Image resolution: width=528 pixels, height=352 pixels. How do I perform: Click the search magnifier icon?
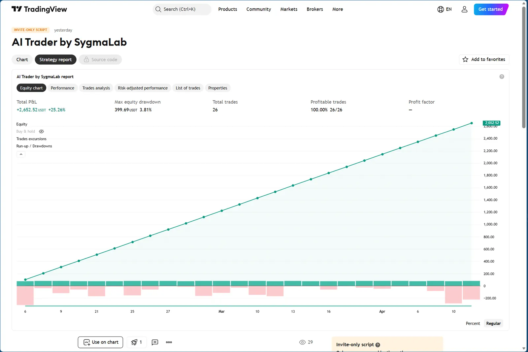[x=158, y=9]
